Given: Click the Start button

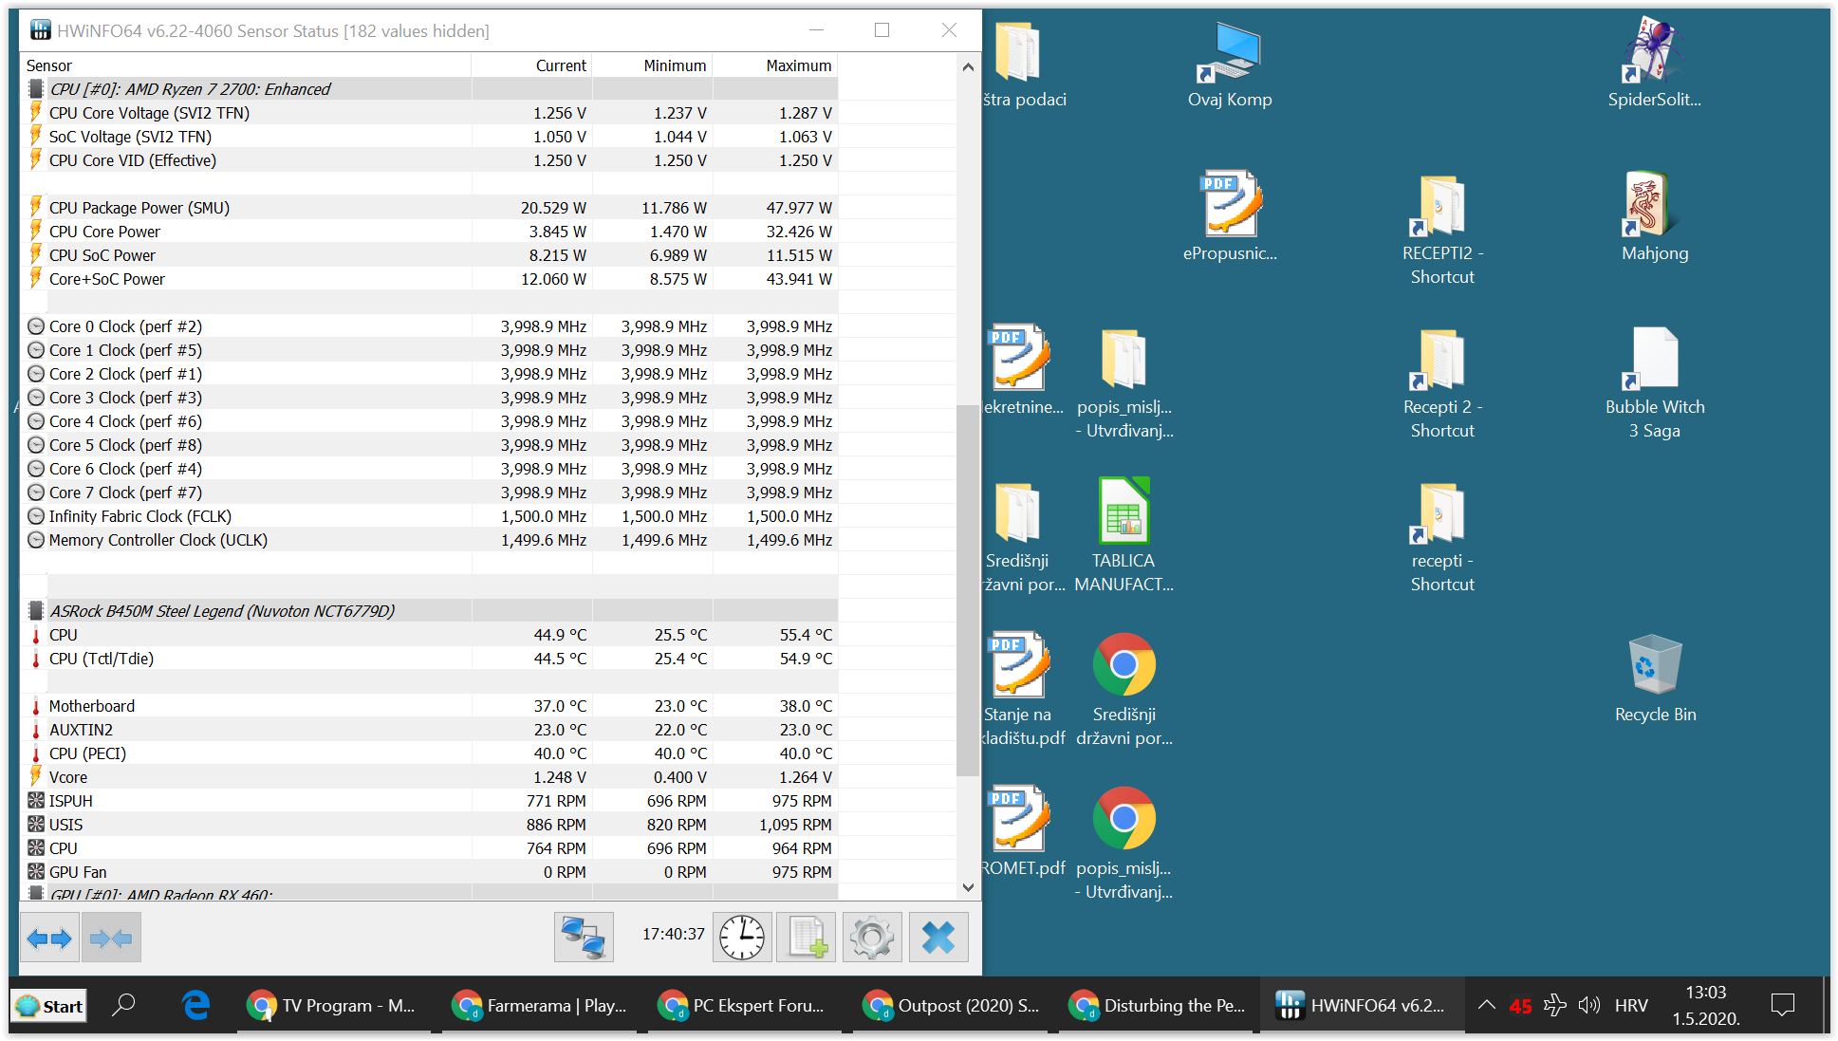Looking at the screenshot, I should tap(49, 1006).
